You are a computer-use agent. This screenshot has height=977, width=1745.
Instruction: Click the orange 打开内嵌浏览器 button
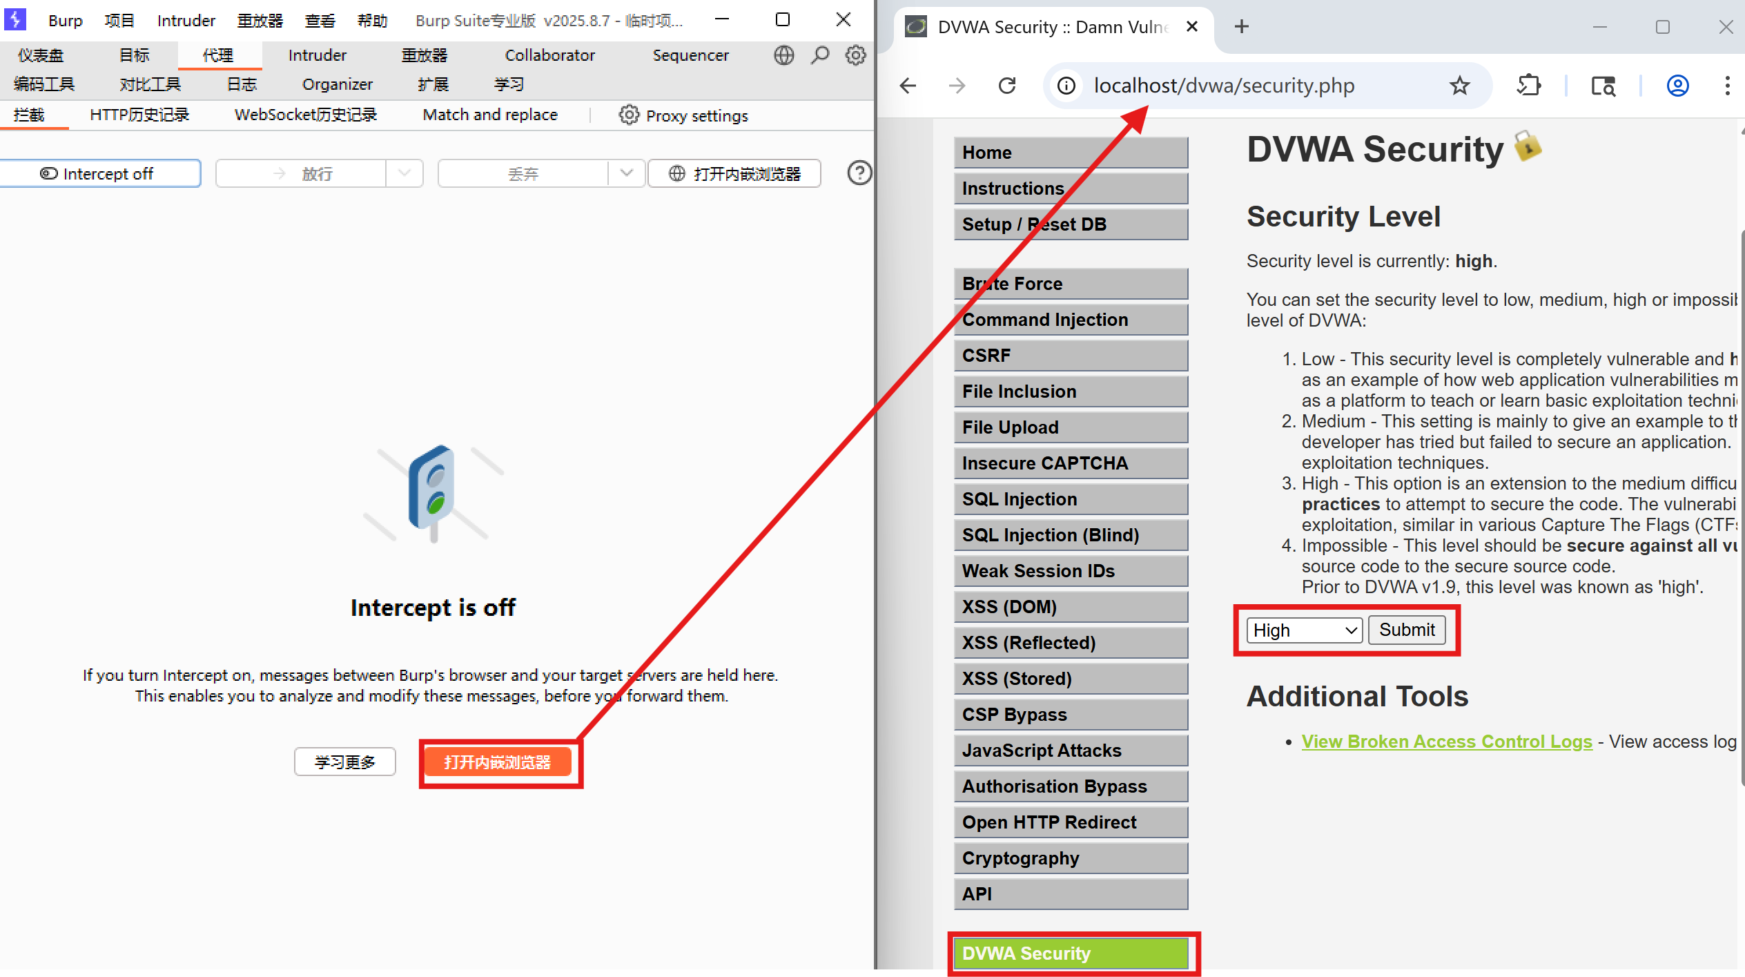point(498,762)
